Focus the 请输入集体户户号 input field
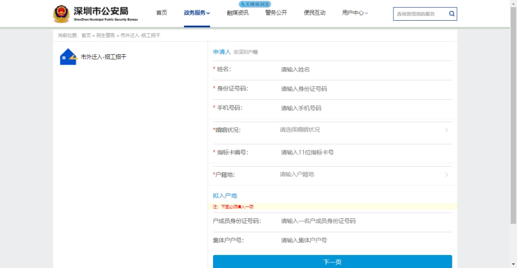The height and width of the screenshot is (268, 517). [366, 241]
